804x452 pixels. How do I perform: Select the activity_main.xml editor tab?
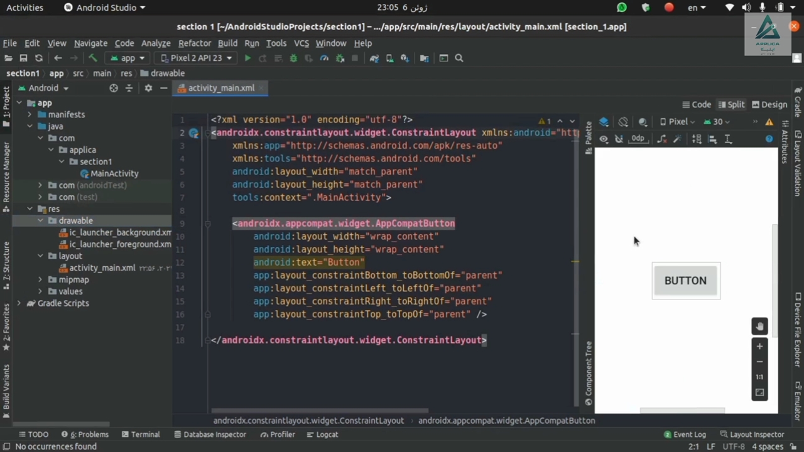pyautogui.click(x=221, y=88)
